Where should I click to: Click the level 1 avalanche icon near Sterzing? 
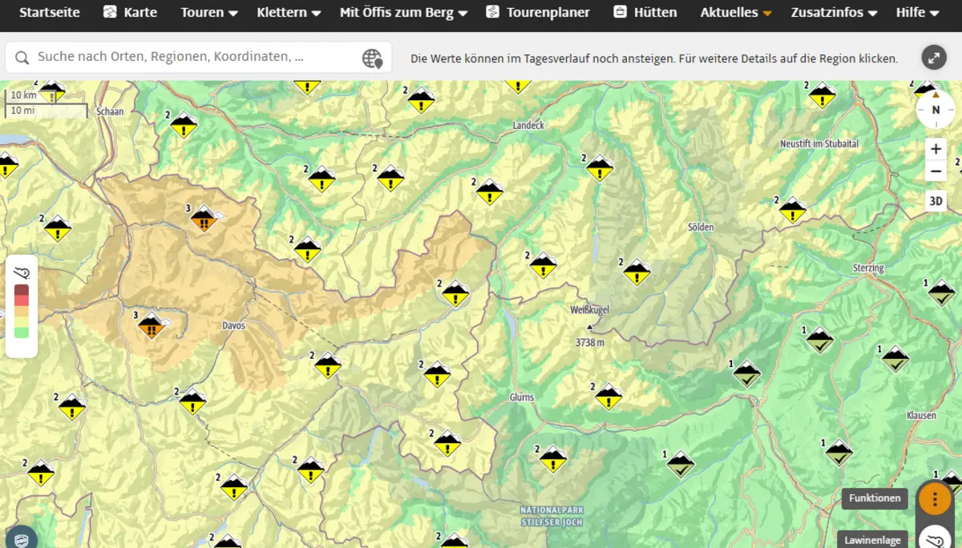(941, 293)
